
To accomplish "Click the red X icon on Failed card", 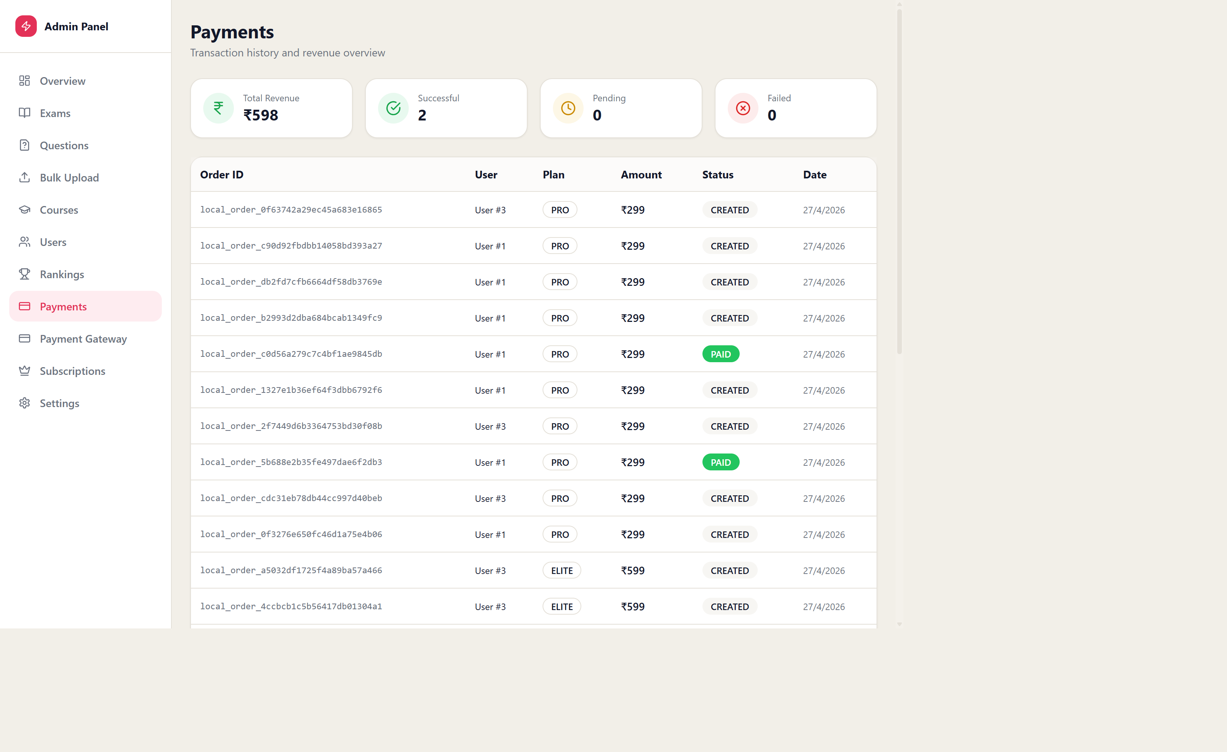I will point(743,108).
